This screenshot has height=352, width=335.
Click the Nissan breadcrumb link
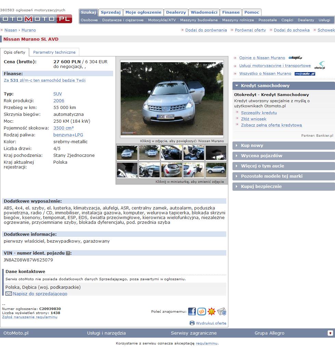pos(11,30)
